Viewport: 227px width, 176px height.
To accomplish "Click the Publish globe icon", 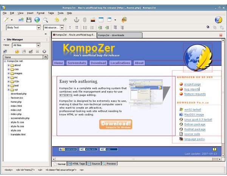I will 37,20.
